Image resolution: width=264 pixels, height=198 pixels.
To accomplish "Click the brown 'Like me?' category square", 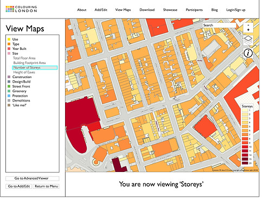I will [9, 105].
